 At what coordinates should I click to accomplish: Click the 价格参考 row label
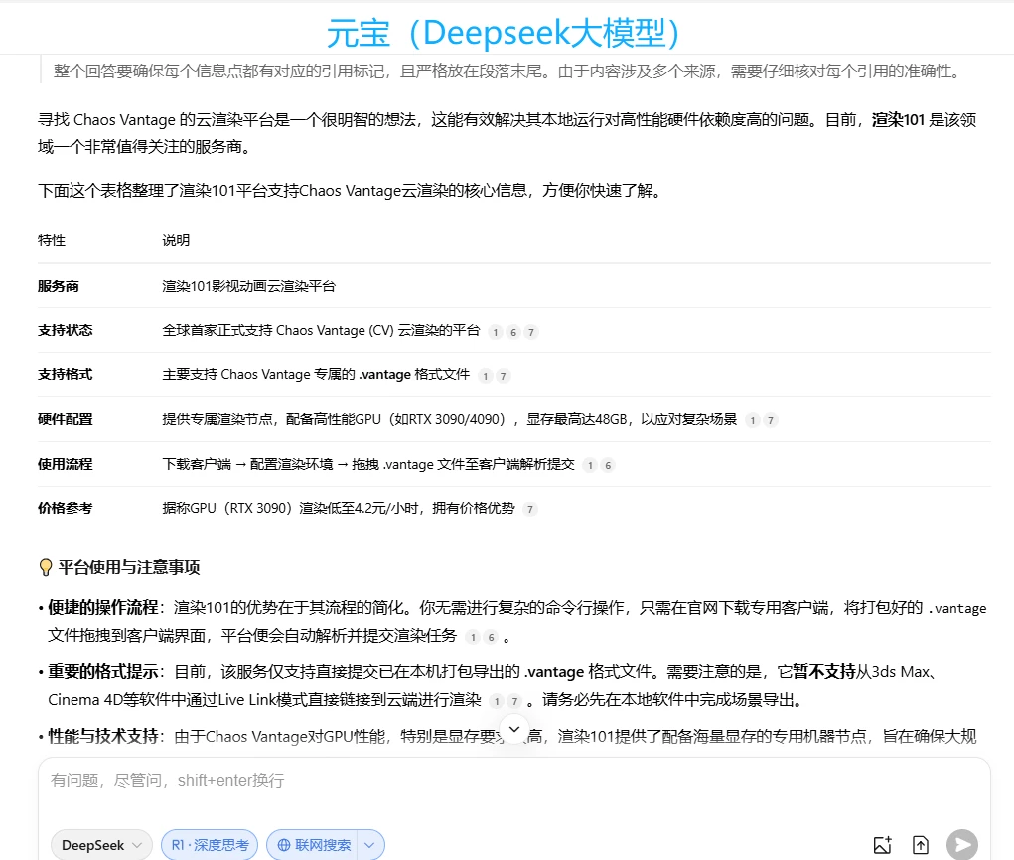tap(66, 508)
